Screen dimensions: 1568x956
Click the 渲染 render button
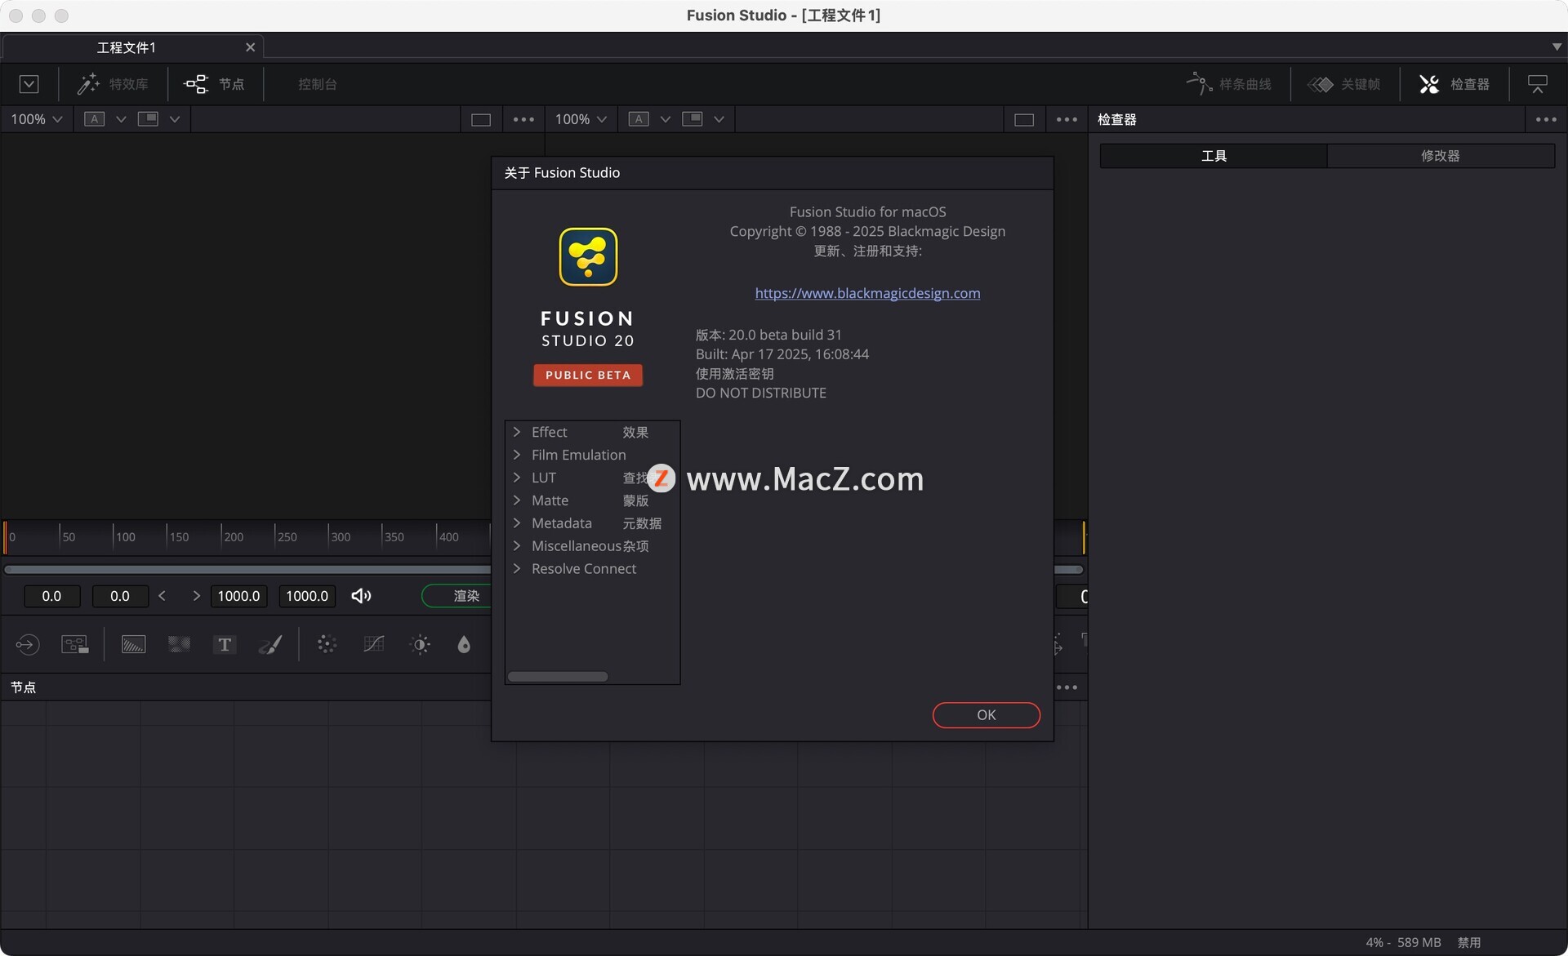457,596
